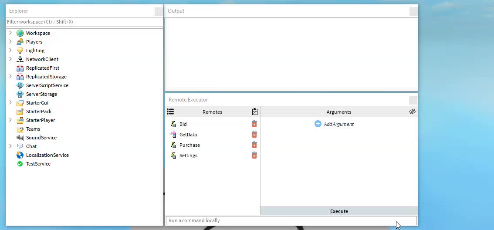Select ServerStorage in the Explorer
The image size is (494, 230).
click(41, 94)
